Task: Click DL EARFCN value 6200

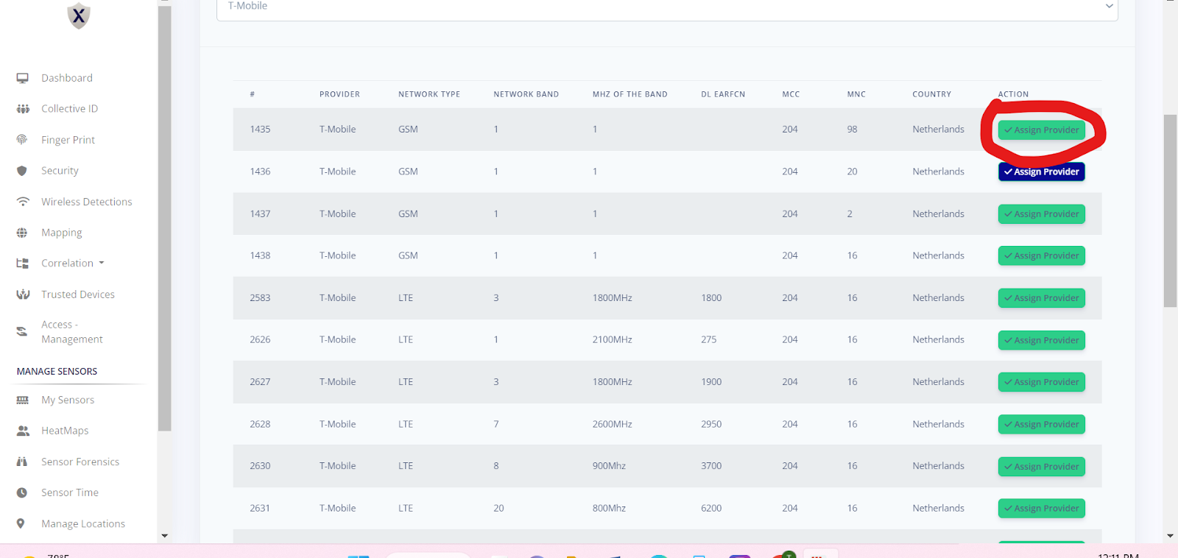Action: click(711, 509)
